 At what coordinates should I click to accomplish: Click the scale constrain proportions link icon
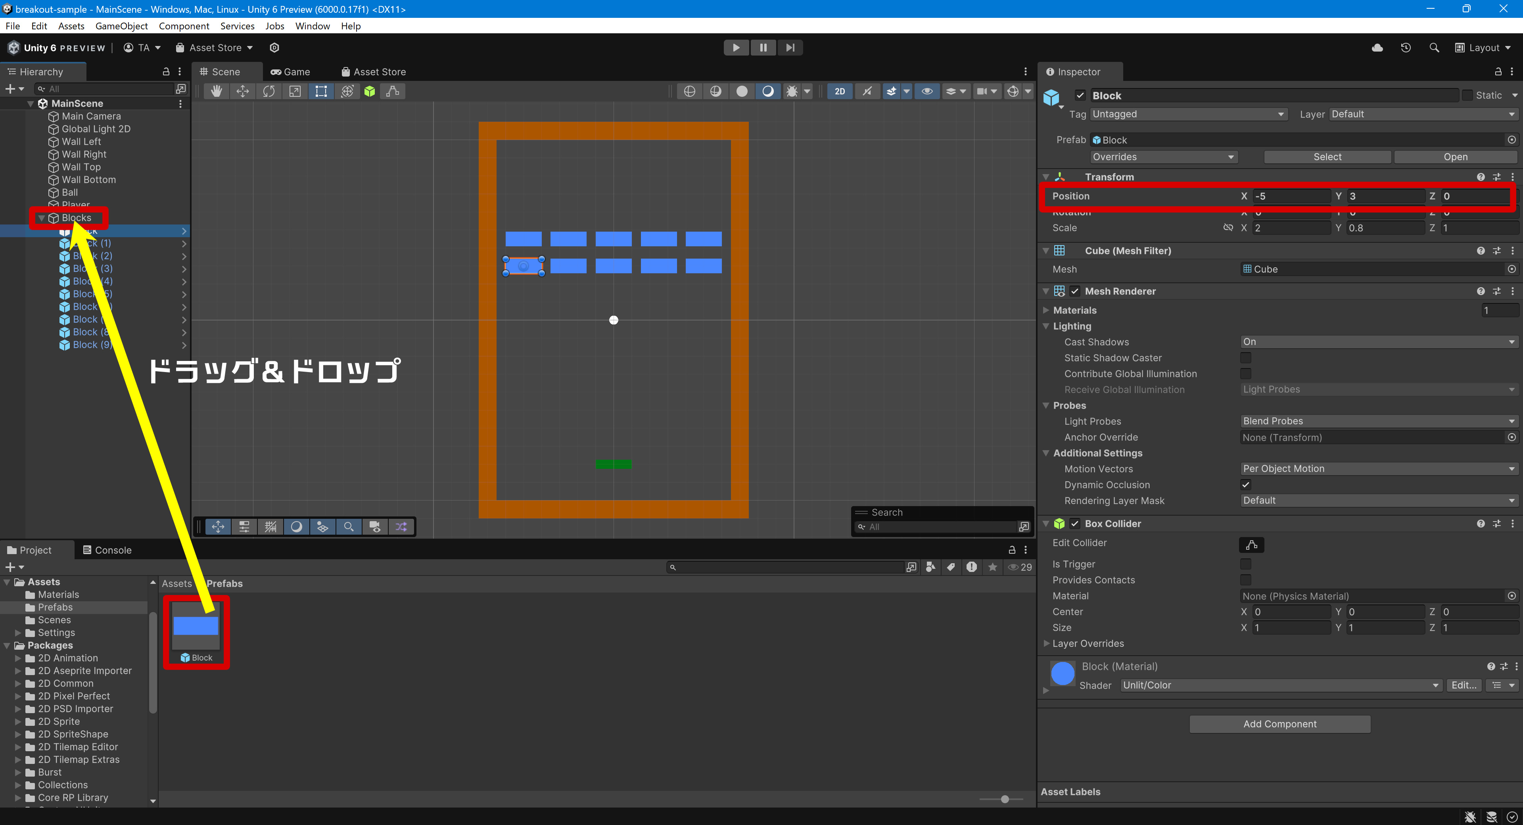pos(1228,228)
